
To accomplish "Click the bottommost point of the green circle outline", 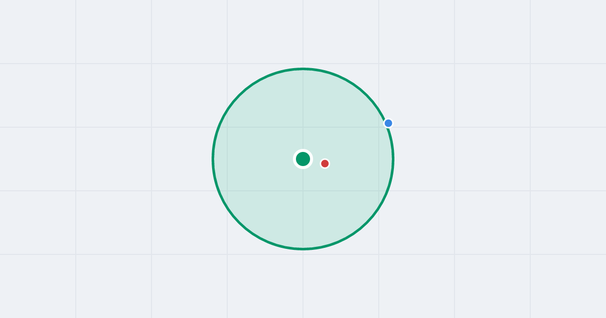I will 303,249.
